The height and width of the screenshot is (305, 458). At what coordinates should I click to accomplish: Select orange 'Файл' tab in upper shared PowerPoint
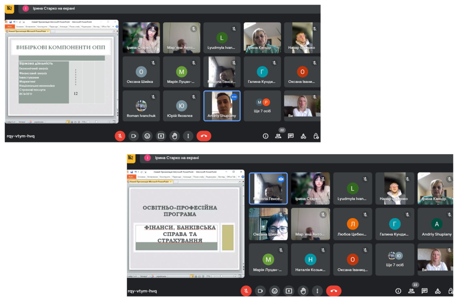click(x=10, y=26)
